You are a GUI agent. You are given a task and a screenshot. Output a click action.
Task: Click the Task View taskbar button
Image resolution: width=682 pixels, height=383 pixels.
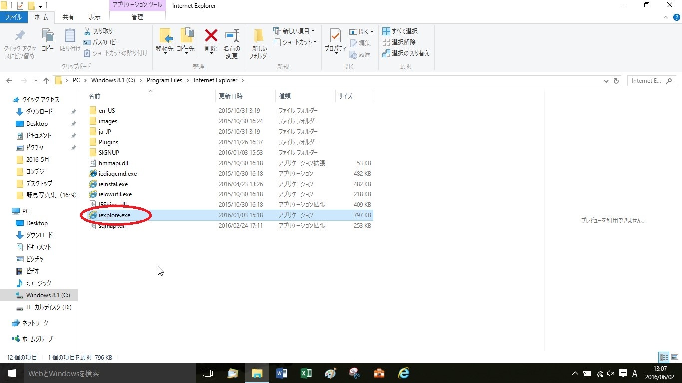point(208,373)
